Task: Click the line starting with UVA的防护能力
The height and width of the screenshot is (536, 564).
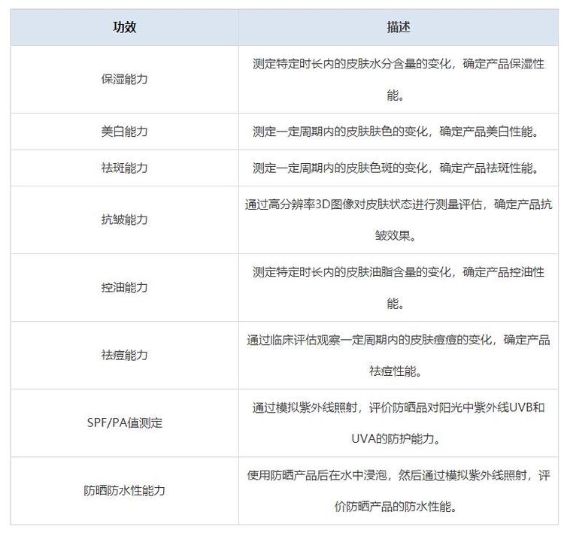Action: pos(396,438)
